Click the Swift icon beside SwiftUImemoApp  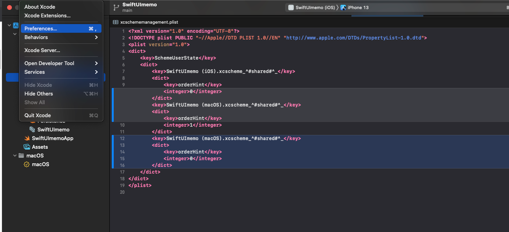tap(27, 138)
